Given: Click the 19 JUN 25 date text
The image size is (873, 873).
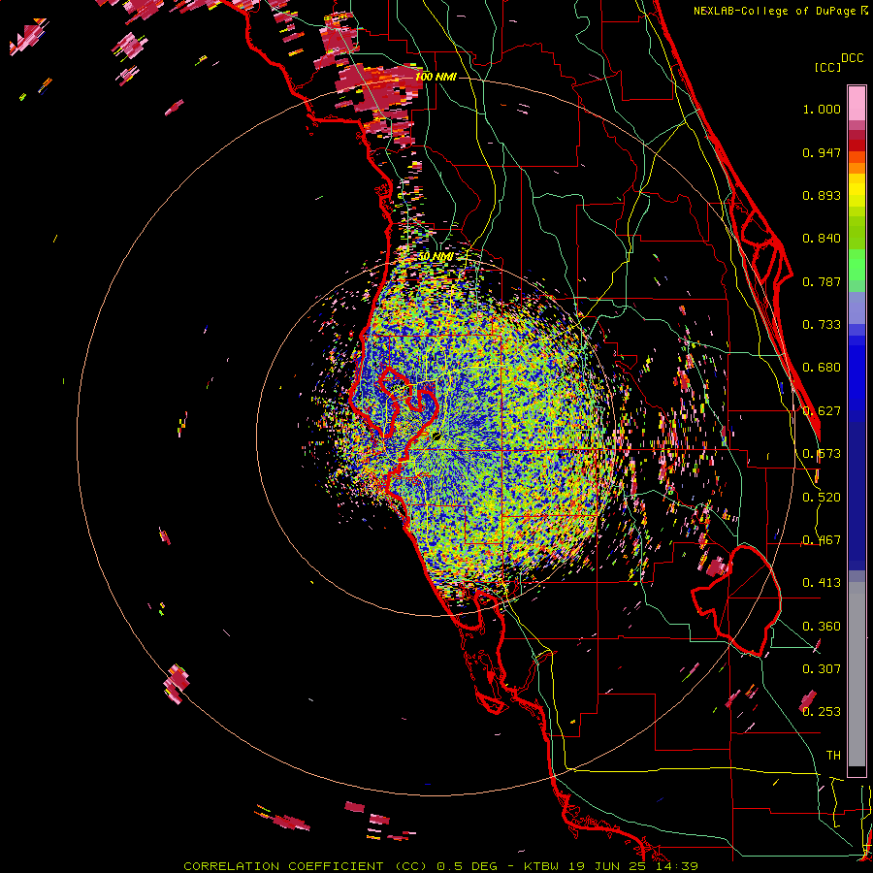Looking at the screenshot, I should [x=606, y=866].
